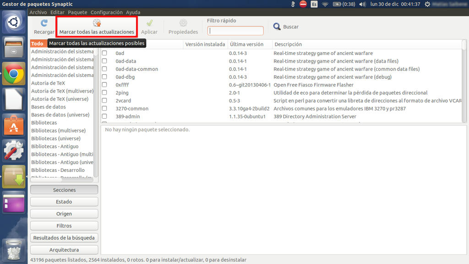Select Autoría de TeX (multiverse) section

tap(62, 91)
